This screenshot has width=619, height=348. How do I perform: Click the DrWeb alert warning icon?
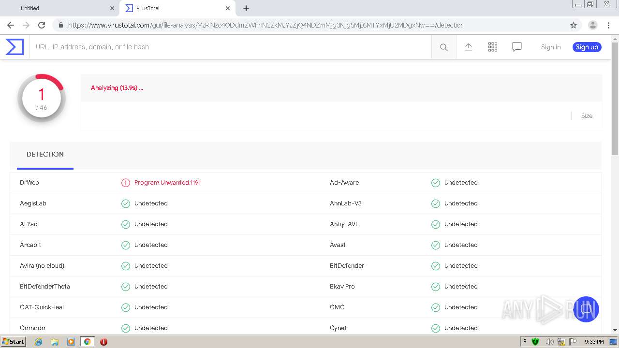pos(126,183)
